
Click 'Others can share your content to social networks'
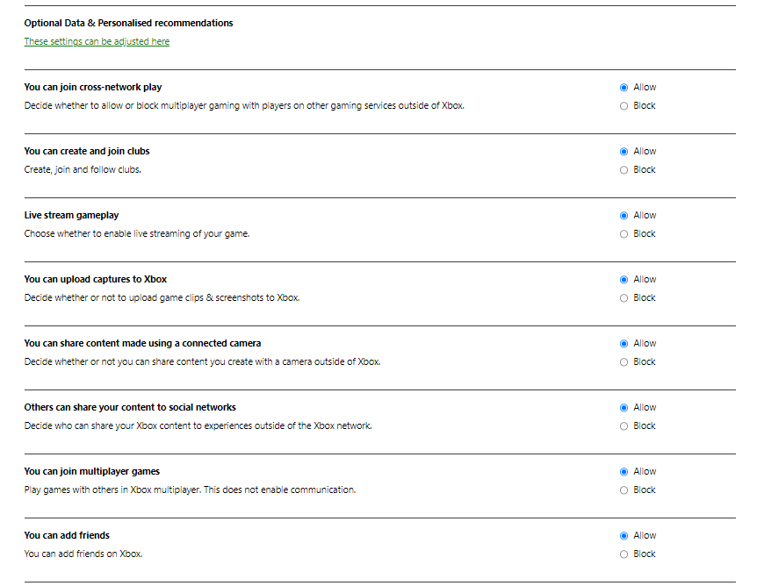130,408
